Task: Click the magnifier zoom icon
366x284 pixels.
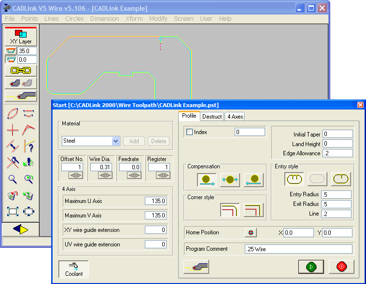Action: click(x=13, y=179)
